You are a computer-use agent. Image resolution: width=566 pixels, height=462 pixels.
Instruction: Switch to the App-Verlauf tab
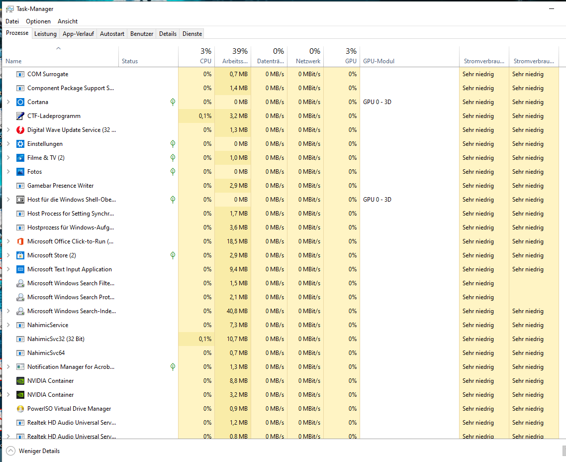coord(78,33)
